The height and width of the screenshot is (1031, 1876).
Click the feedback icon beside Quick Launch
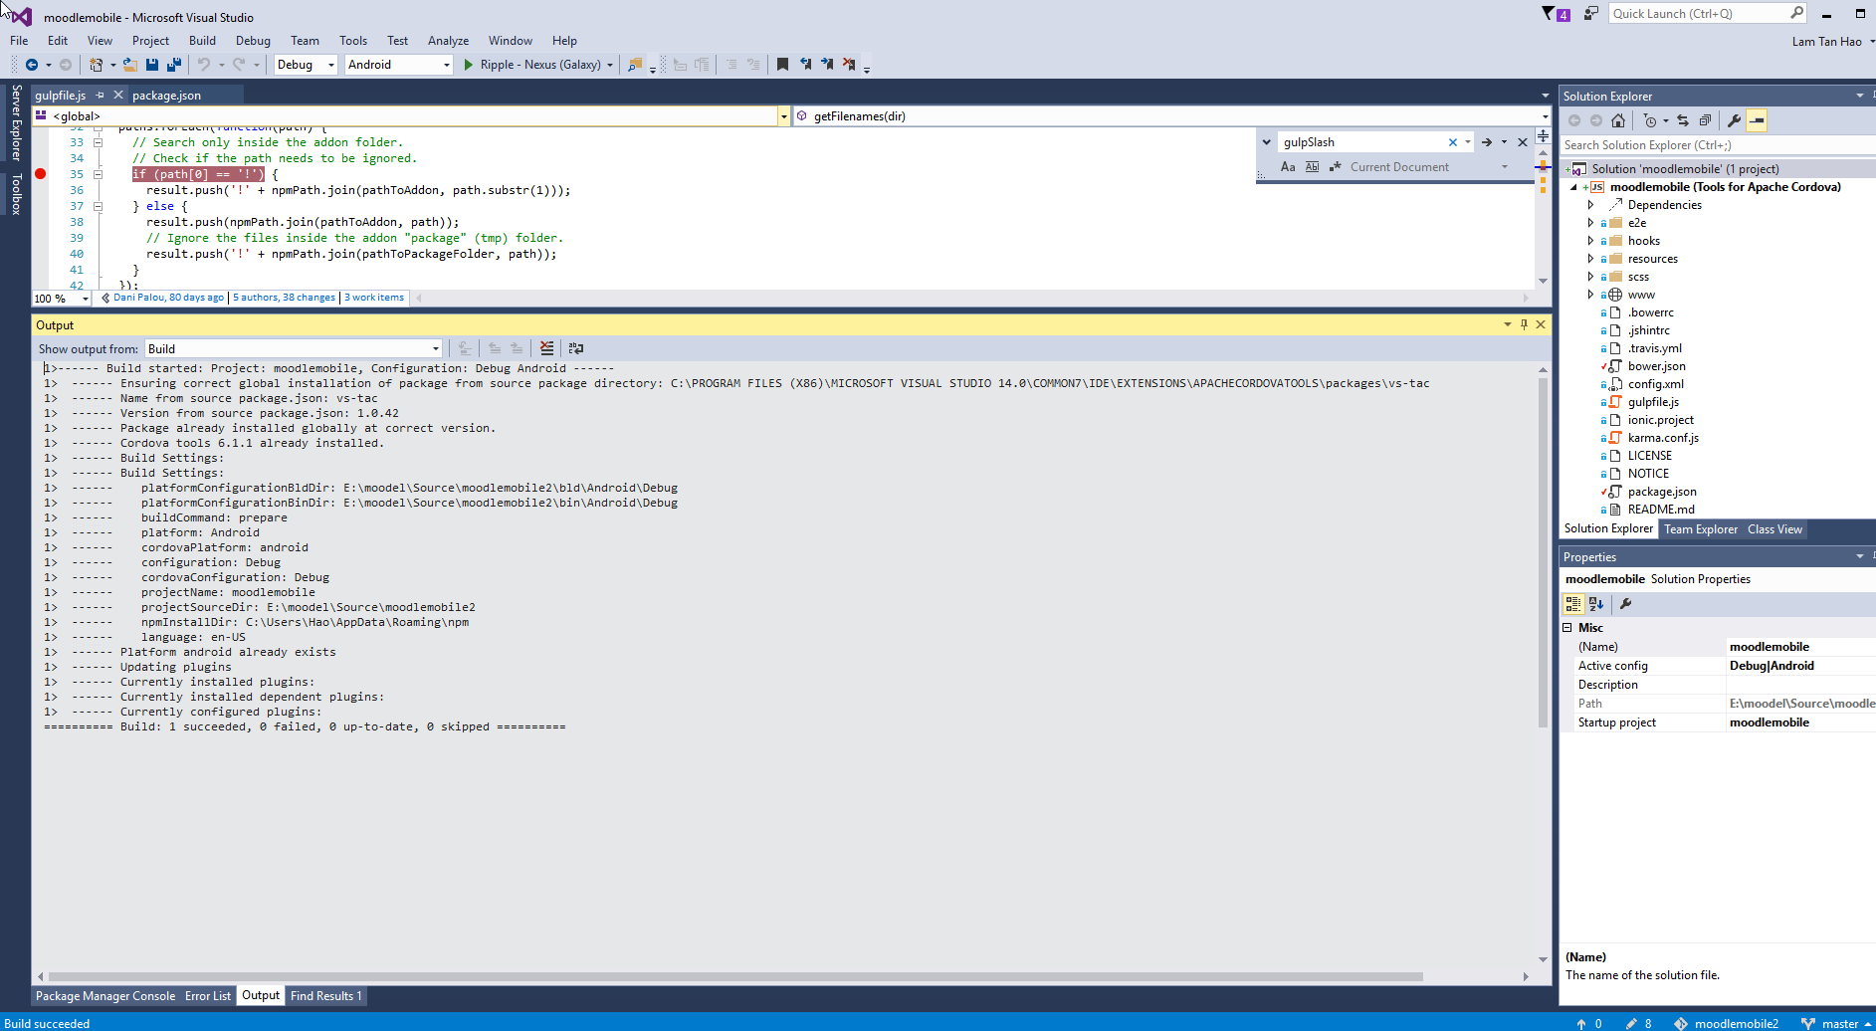[1591, 14]
